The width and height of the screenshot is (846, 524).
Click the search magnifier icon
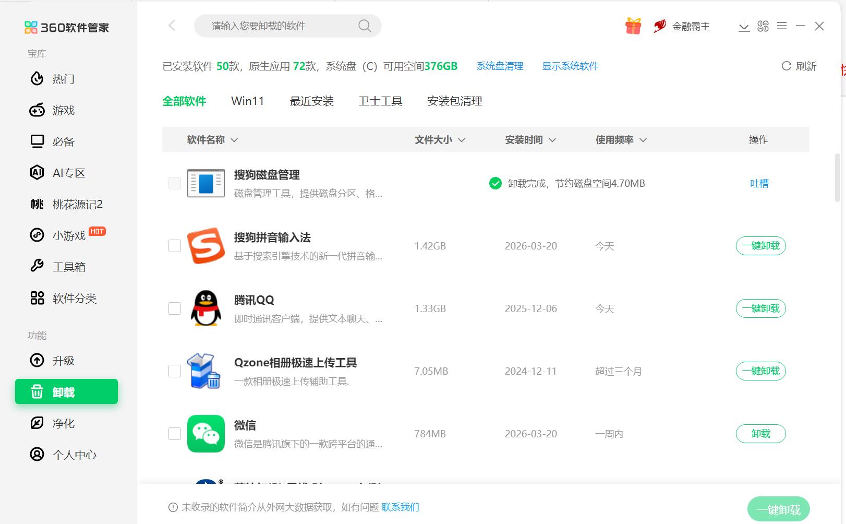[x=365, y=26]
